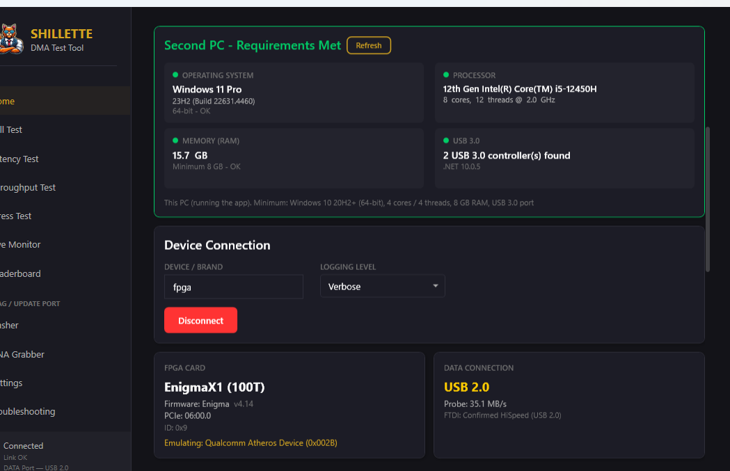Open the Flasher page
Screen dimensions: 730x471
coord(65,326)
